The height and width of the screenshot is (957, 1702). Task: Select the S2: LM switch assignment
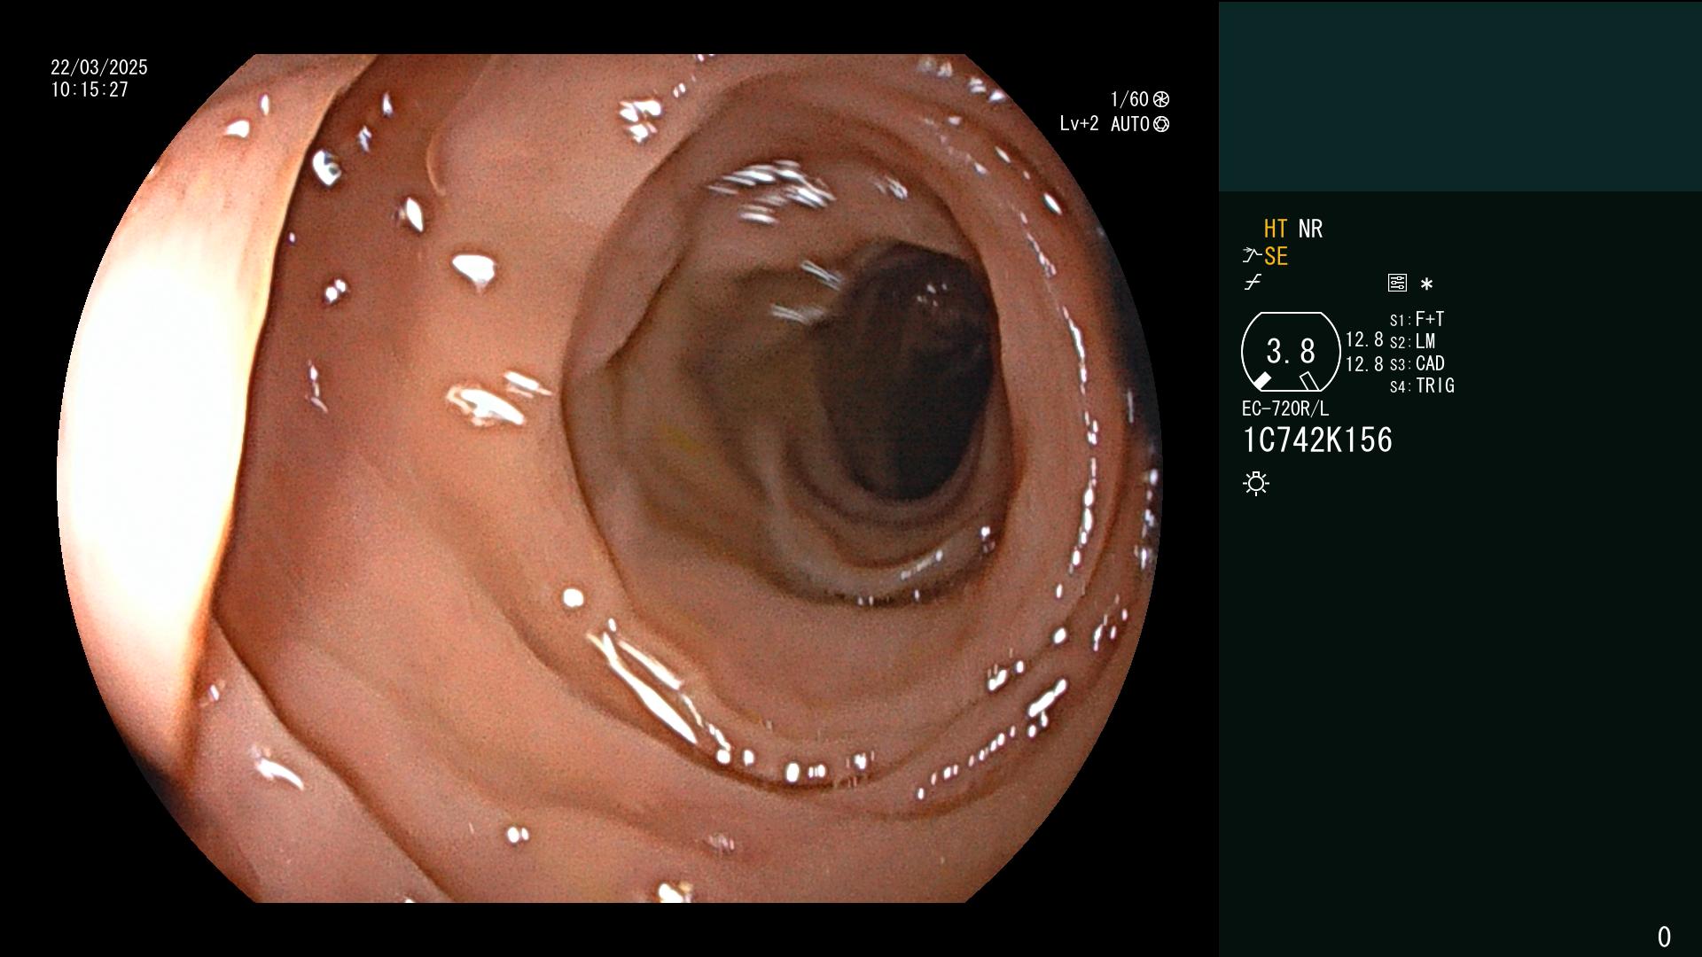click(1412, 341)
